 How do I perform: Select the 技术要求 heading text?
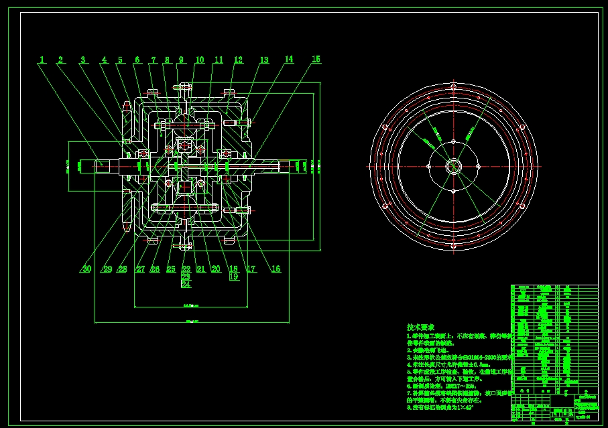(421, 328)
